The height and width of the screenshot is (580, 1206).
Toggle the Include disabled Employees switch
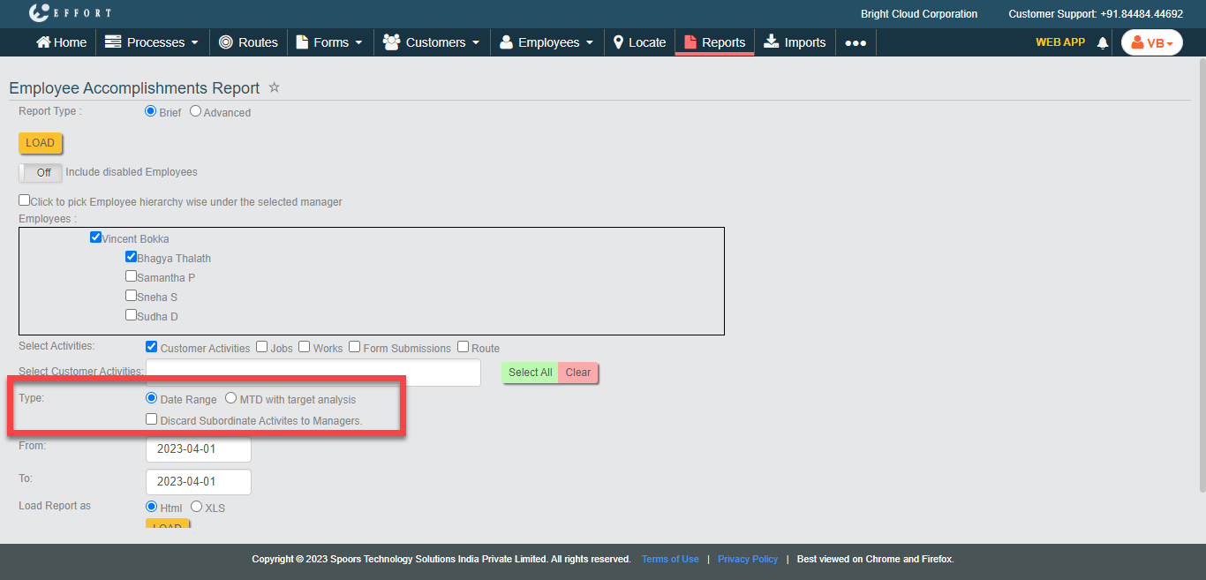(x=41, y=172)
